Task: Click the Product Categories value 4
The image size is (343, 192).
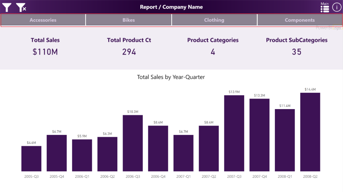Action: pyautogui.click(x=213, y=52)
